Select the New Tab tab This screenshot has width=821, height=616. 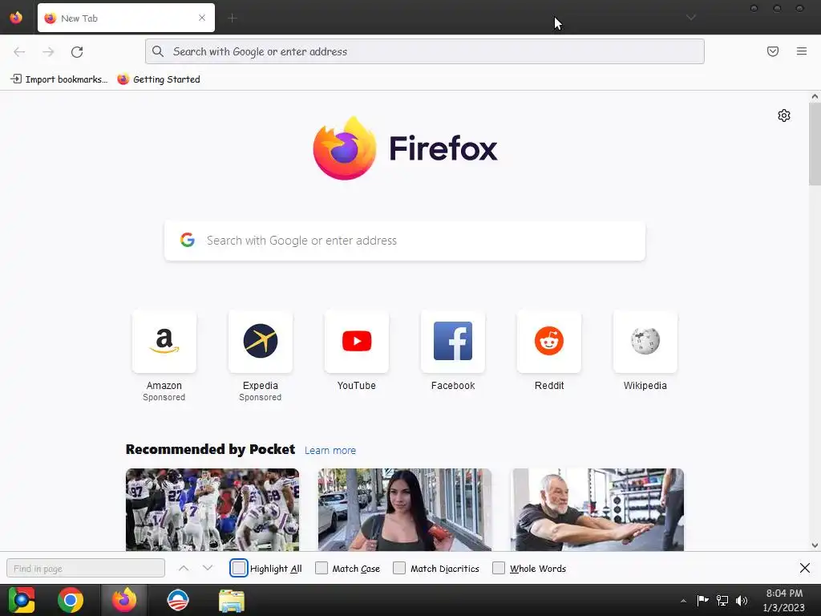click(x=126, y=18)
